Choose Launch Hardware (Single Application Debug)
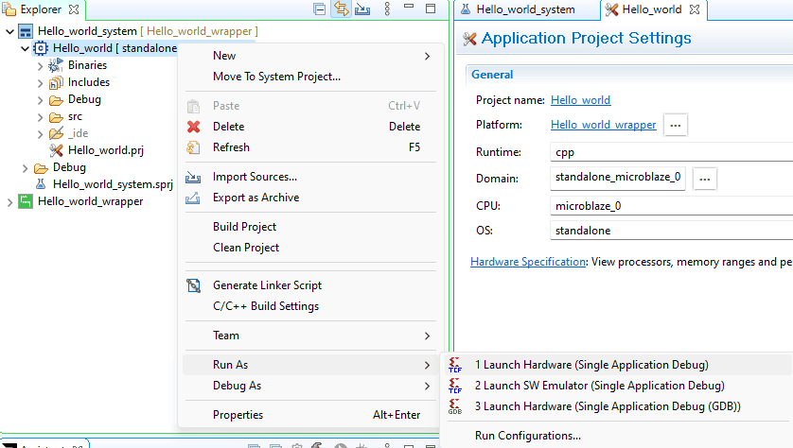This screenshot has height=448, width=793. (590, 365)
